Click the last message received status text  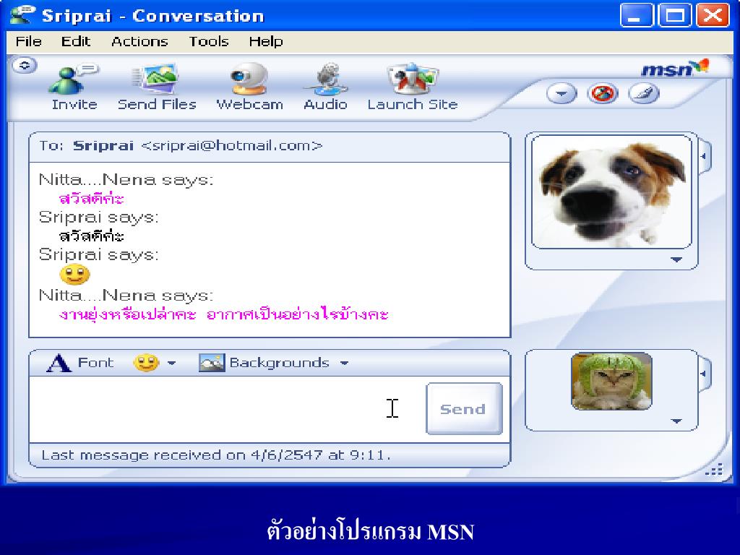pyautogui.click(x=216, y=455)
